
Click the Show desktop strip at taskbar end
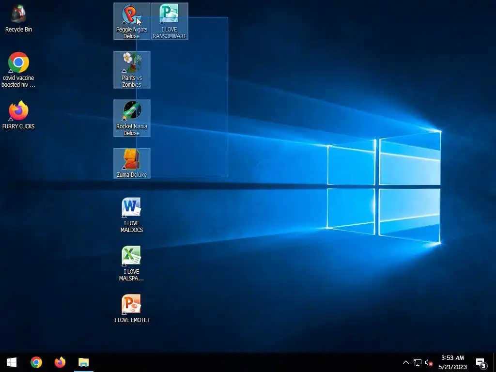point(494,362)
